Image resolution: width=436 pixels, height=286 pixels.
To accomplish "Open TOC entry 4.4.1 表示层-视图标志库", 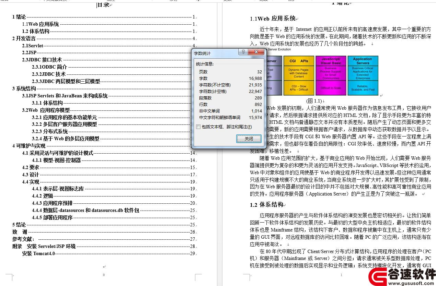I will [114, 189].
